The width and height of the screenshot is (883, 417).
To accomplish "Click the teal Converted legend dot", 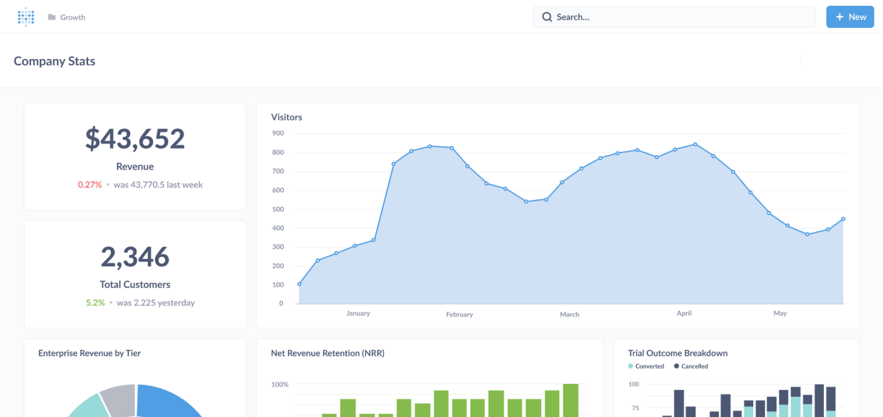I will coord(631,366).
